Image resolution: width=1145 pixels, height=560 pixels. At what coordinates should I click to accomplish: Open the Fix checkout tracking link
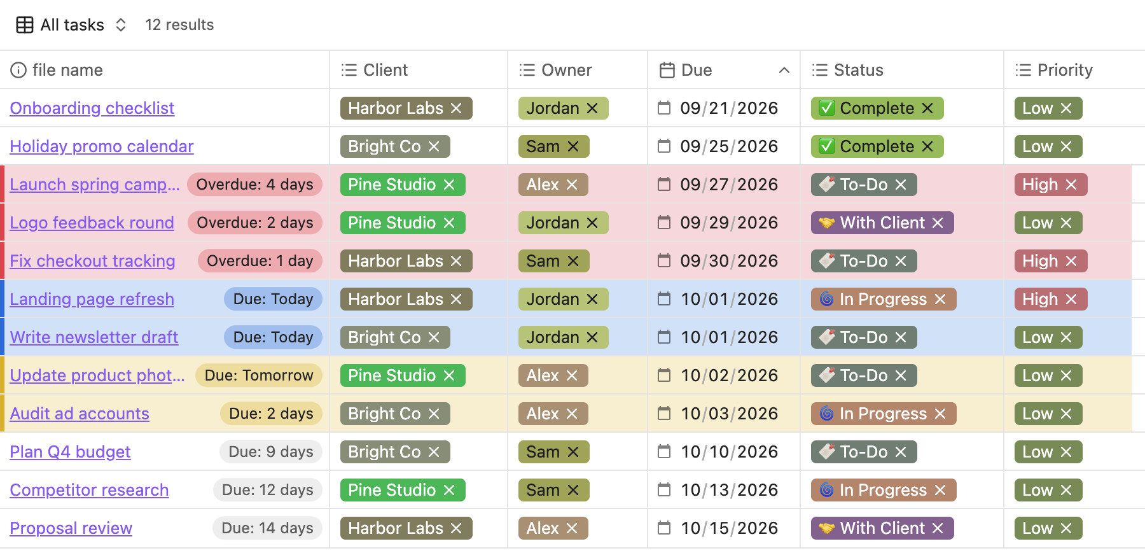click(x=92, y=261)
